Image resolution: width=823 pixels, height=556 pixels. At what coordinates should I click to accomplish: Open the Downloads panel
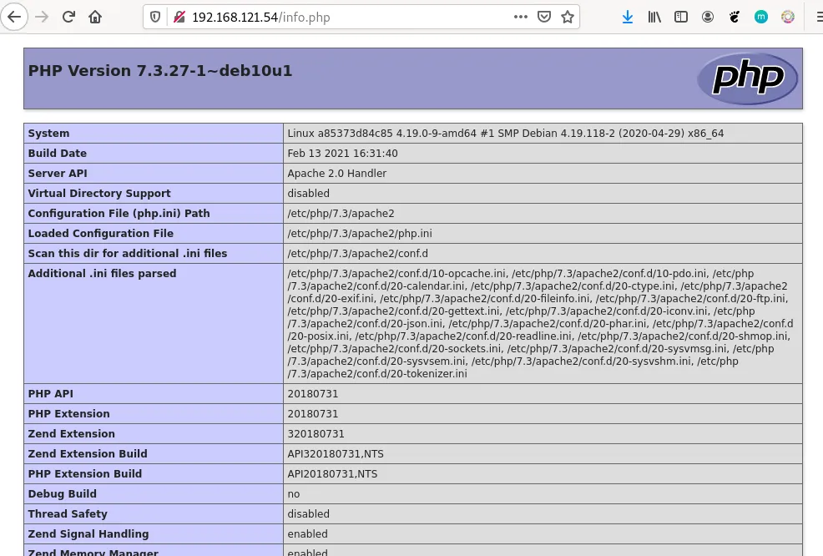tap(628, 17)
